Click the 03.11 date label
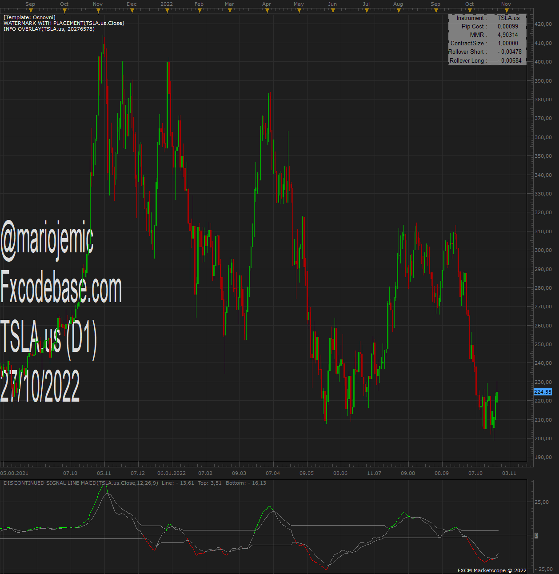Screen dimensions: 559x574 [509, 473]
